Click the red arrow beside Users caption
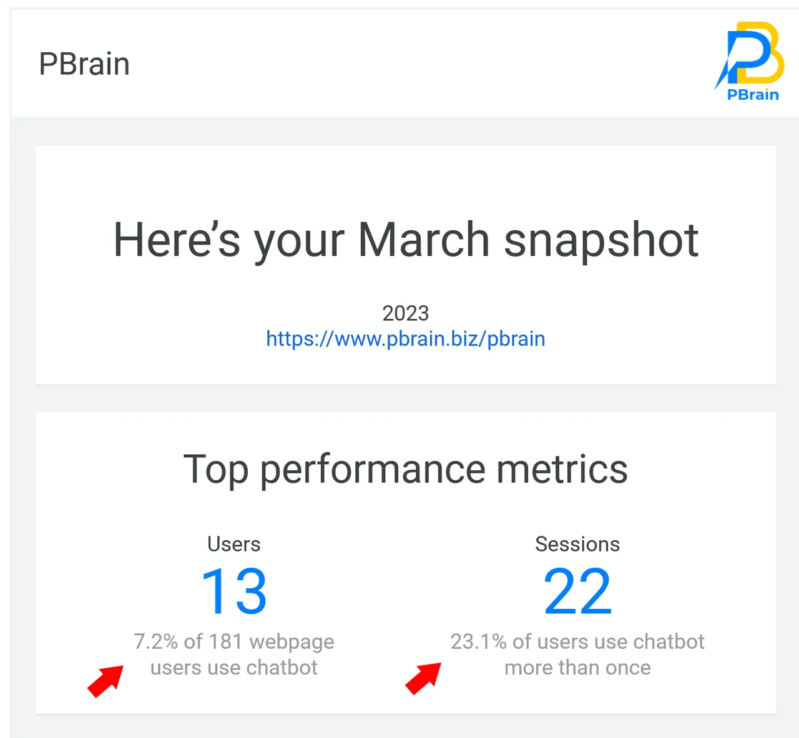799x738 pixels. (105, 681)
